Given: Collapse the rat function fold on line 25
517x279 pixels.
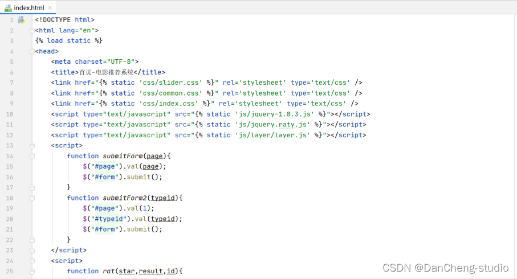Looking at the screenshot, I should pyautogui.click(x=32, y=272).
